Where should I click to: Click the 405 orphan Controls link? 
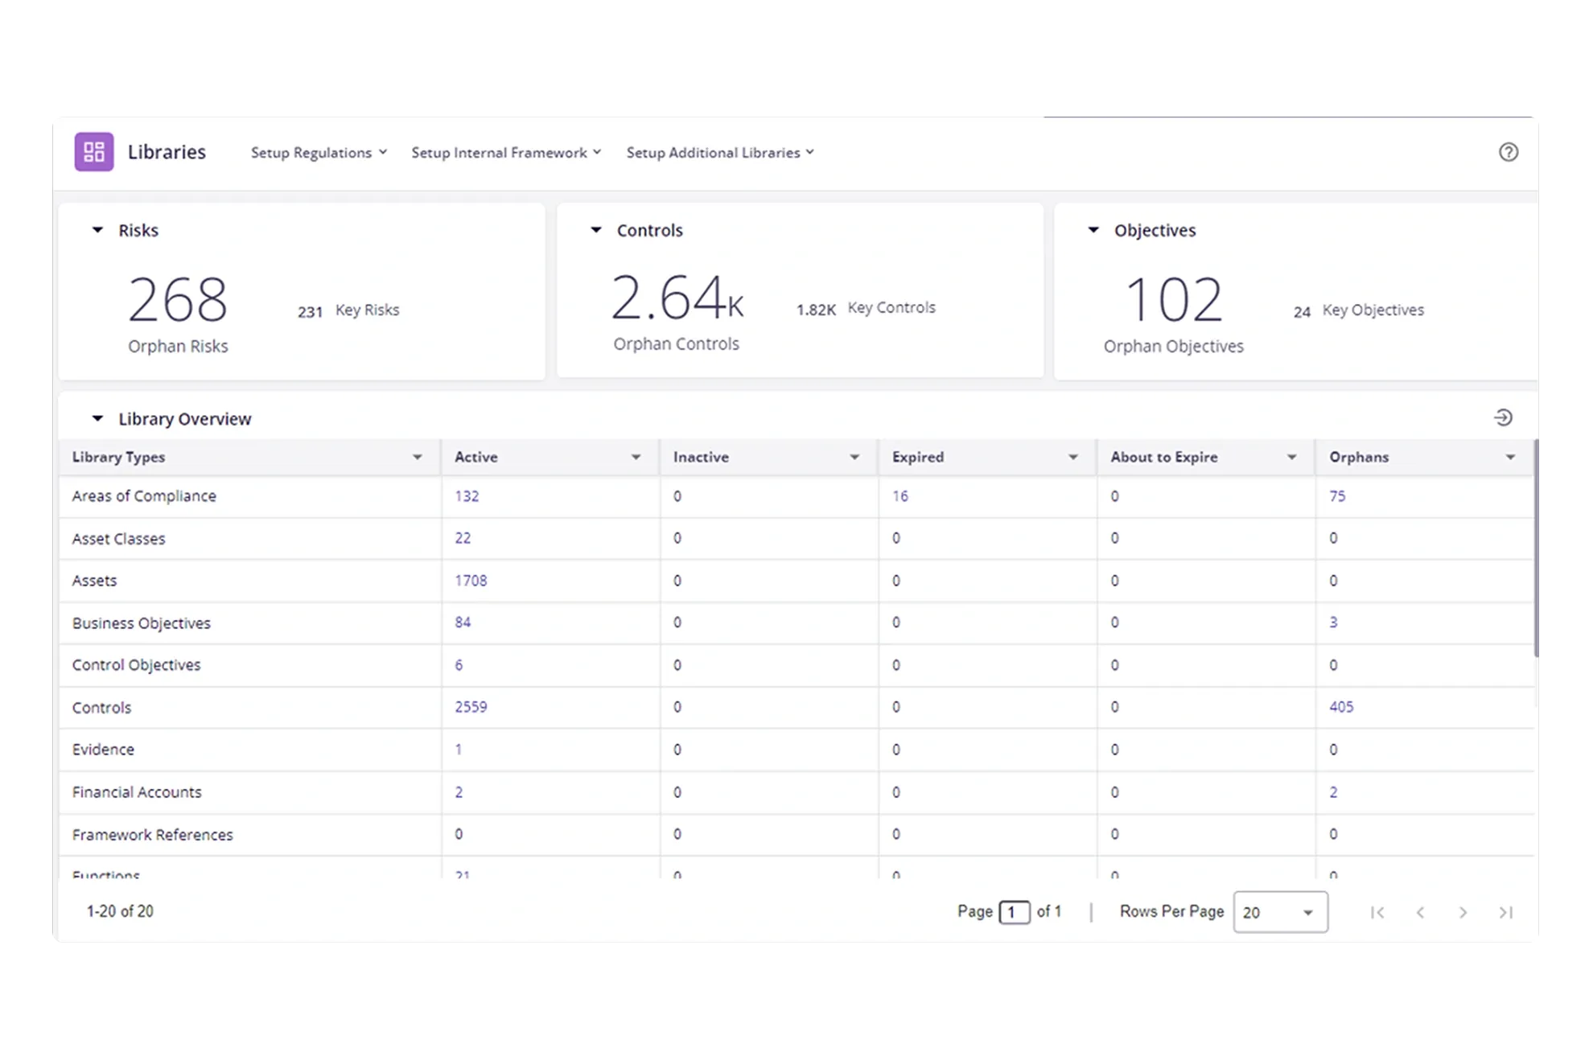click(x=1341, y=707)
